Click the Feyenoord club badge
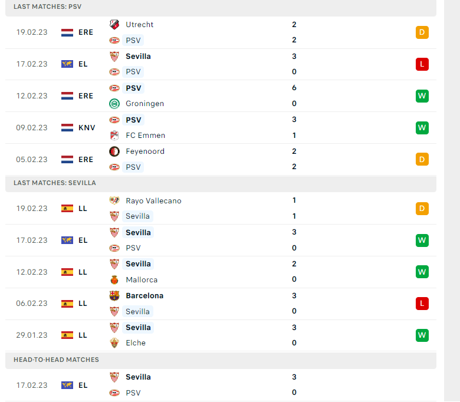 click(114, 151)
